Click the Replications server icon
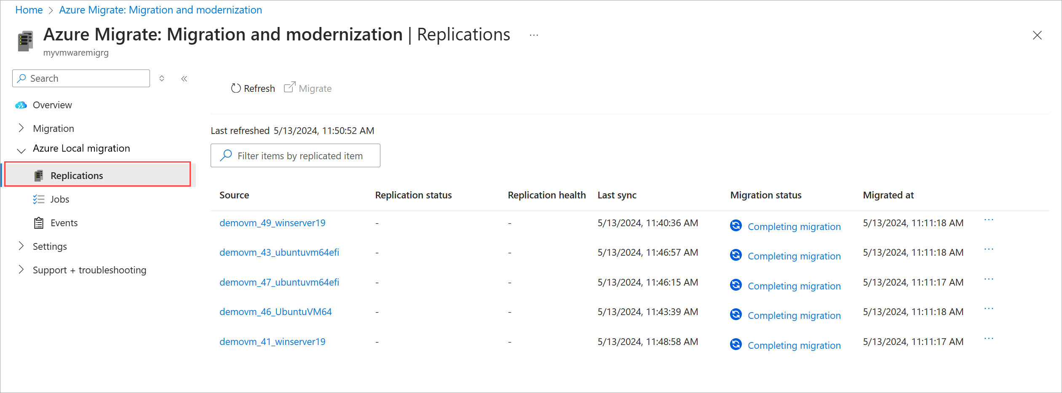The image size is (1062, 393). 39,175
